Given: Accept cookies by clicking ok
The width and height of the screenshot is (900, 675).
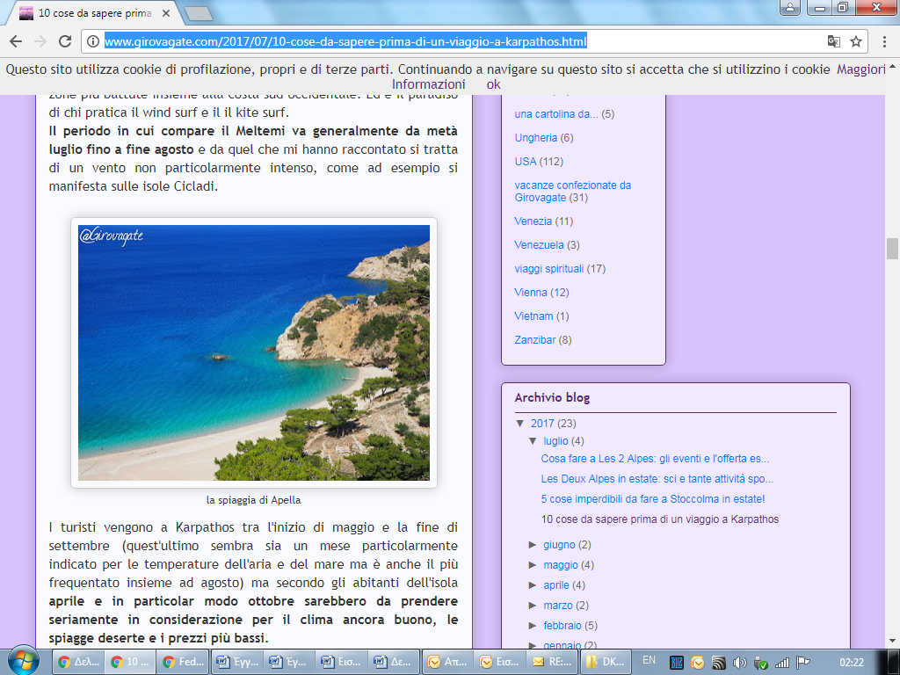Looking at the screenshot, I should (494, 84).
